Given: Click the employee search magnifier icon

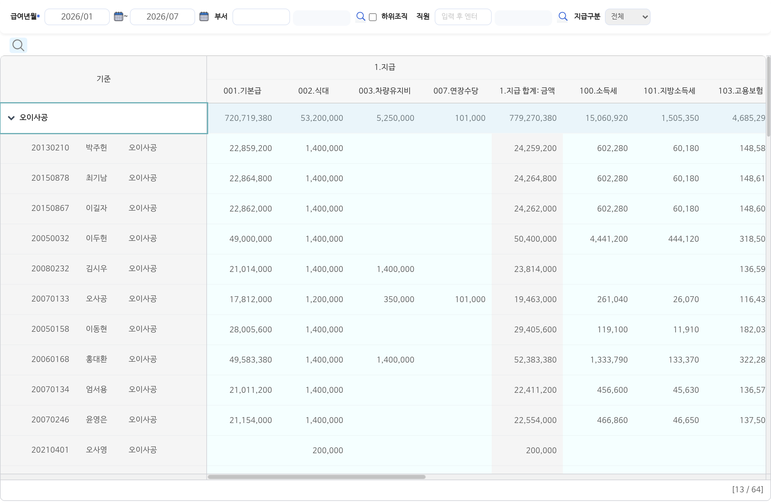Looking at the screenshot, I should (563, 17).
